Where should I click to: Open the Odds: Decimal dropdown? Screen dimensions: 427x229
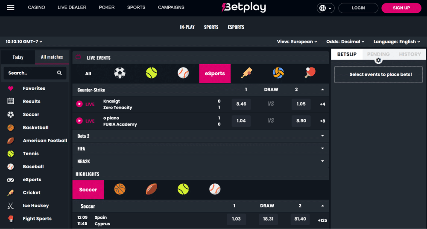click(345, 42)
